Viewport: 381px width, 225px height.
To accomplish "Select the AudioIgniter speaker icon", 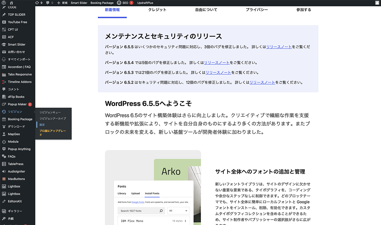I will click(x=4, y=172).
